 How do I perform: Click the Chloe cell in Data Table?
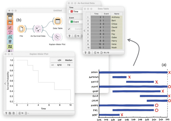pyautogui.click(x=117, y=24)
